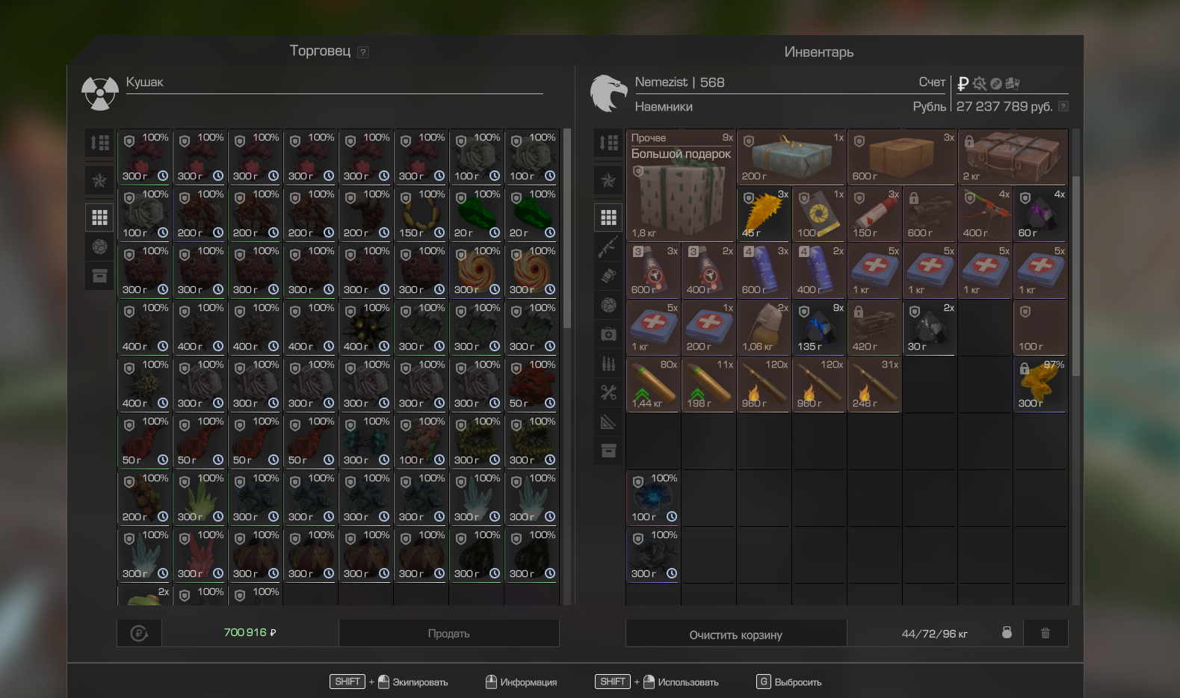The height and width of the screenshot is (698, 1180).
Task: Select the yellow artifact at 97%
Action: [1041, 384]
